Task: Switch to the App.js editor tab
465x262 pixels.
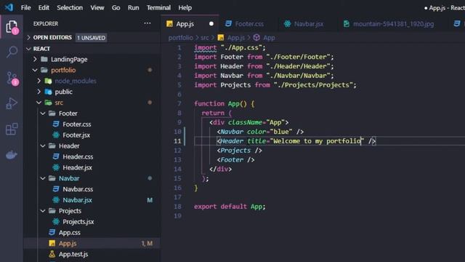Action: pos(190,24)
